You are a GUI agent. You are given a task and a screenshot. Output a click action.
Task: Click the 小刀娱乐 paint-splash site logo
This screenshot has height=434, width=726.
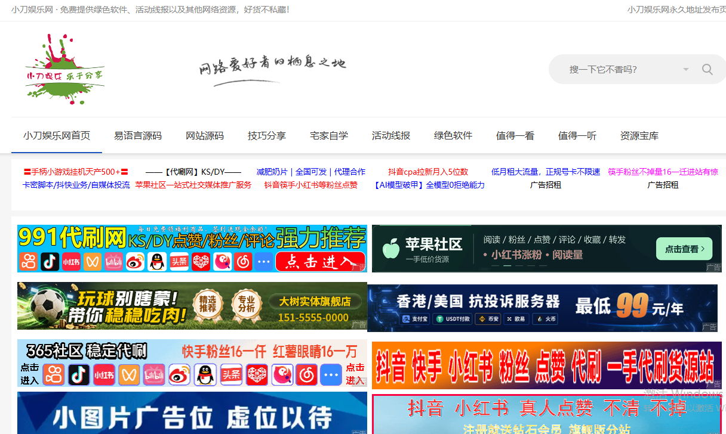tap(64, 69)
